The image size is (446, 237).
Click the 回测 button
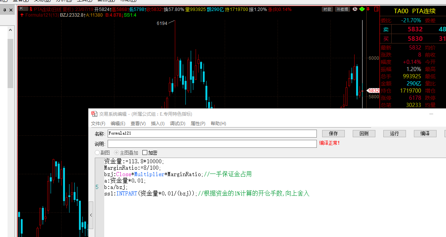click(x=364, y=133)
